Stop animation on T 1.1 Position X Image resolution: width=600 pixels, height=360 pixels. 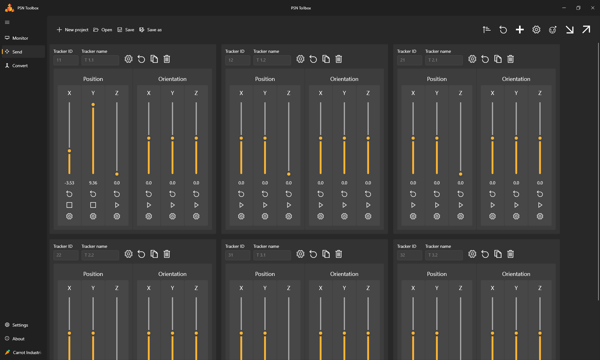click(69, 205)
